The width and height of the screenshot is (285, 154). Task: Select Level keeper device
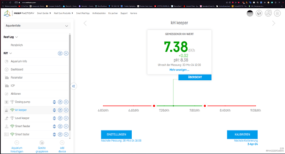[x=22, y=118]
